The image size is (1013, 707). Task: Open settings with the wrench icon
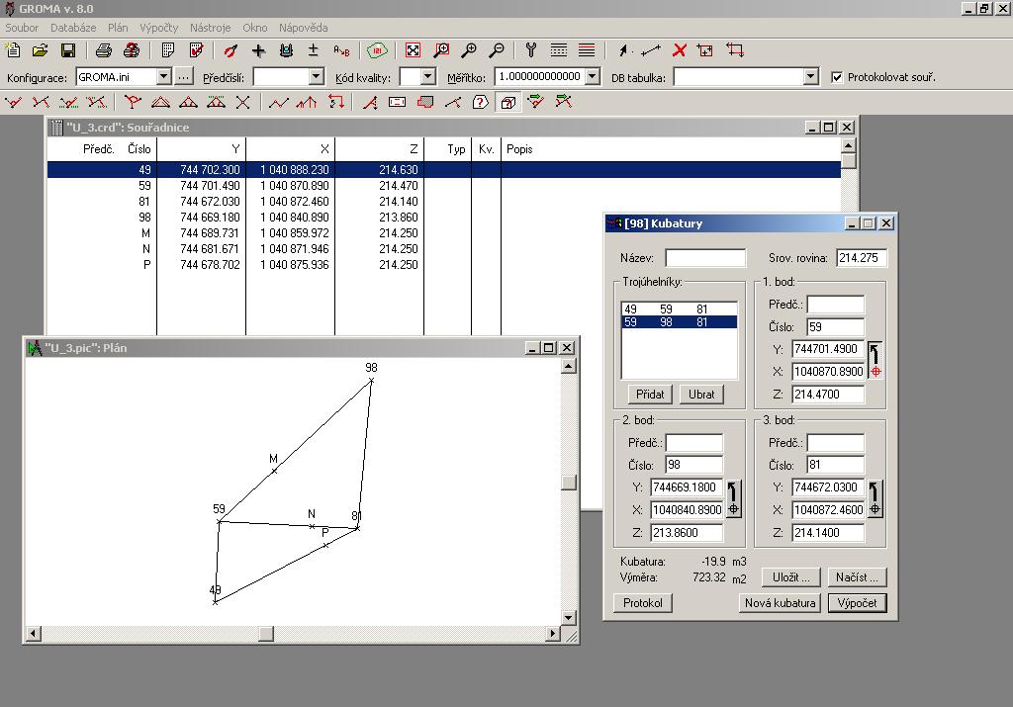pyautogui.click(x=531, y=50)
